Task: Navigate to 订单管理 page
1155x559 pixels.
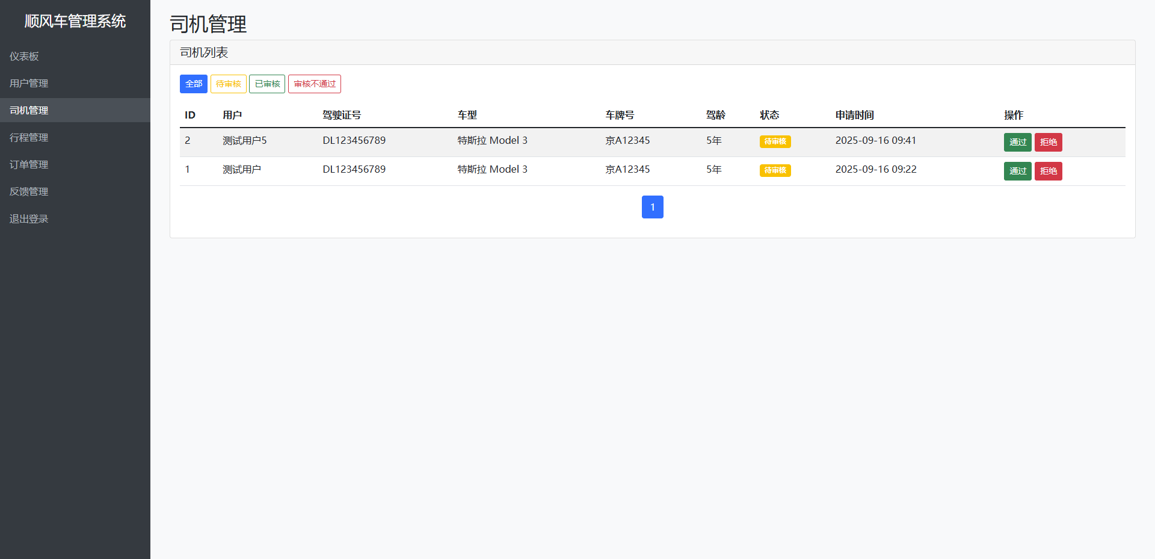Action: [x=29, y=164]
